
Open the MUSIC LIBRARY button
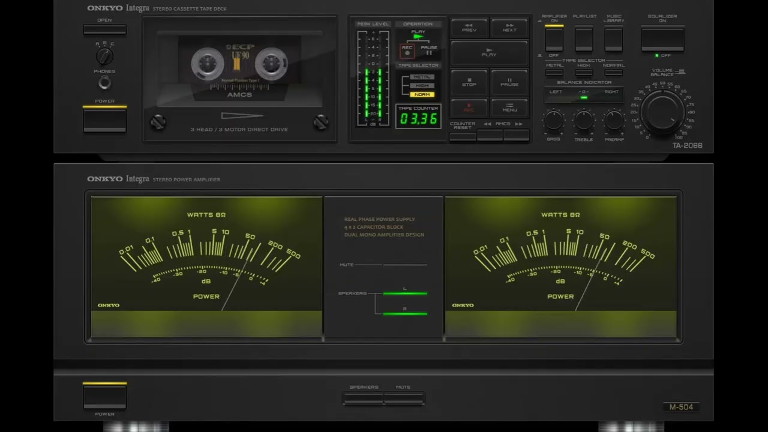tap(613, 38)
